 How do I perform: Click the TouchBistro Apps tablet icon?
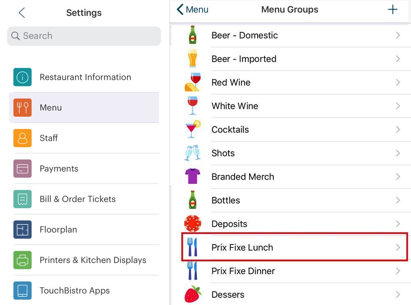(22, 290)
